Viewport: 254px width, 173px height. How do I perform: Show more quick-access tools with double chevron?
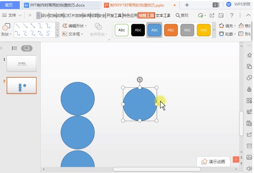pyautogui.click(x=30, y=15)
